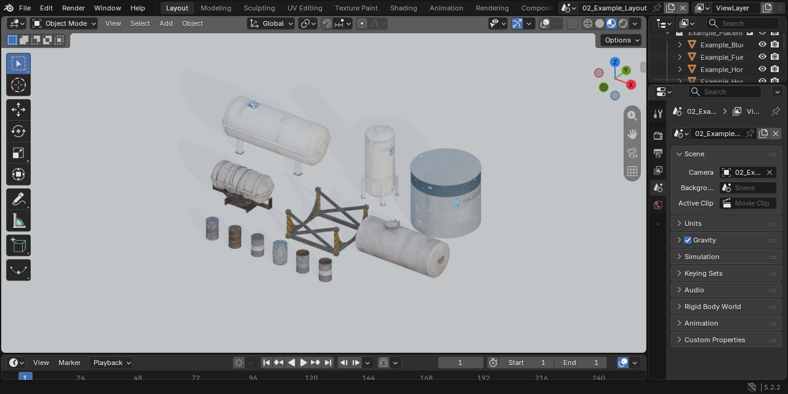
Task: Open Object Mode dropdown
Action: pos(64,24)
